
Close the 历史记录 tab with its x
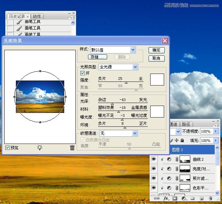point(27,17)
